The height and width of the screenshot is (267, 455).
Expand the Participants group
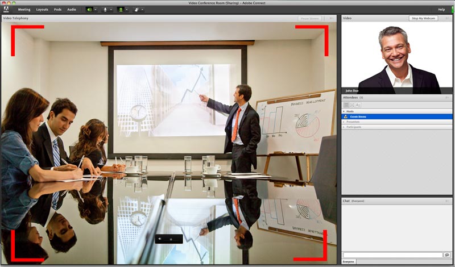[344, 127]
